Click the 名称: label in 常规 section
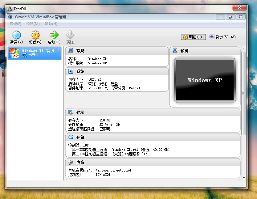257x199 pixels. click(73, 59)
